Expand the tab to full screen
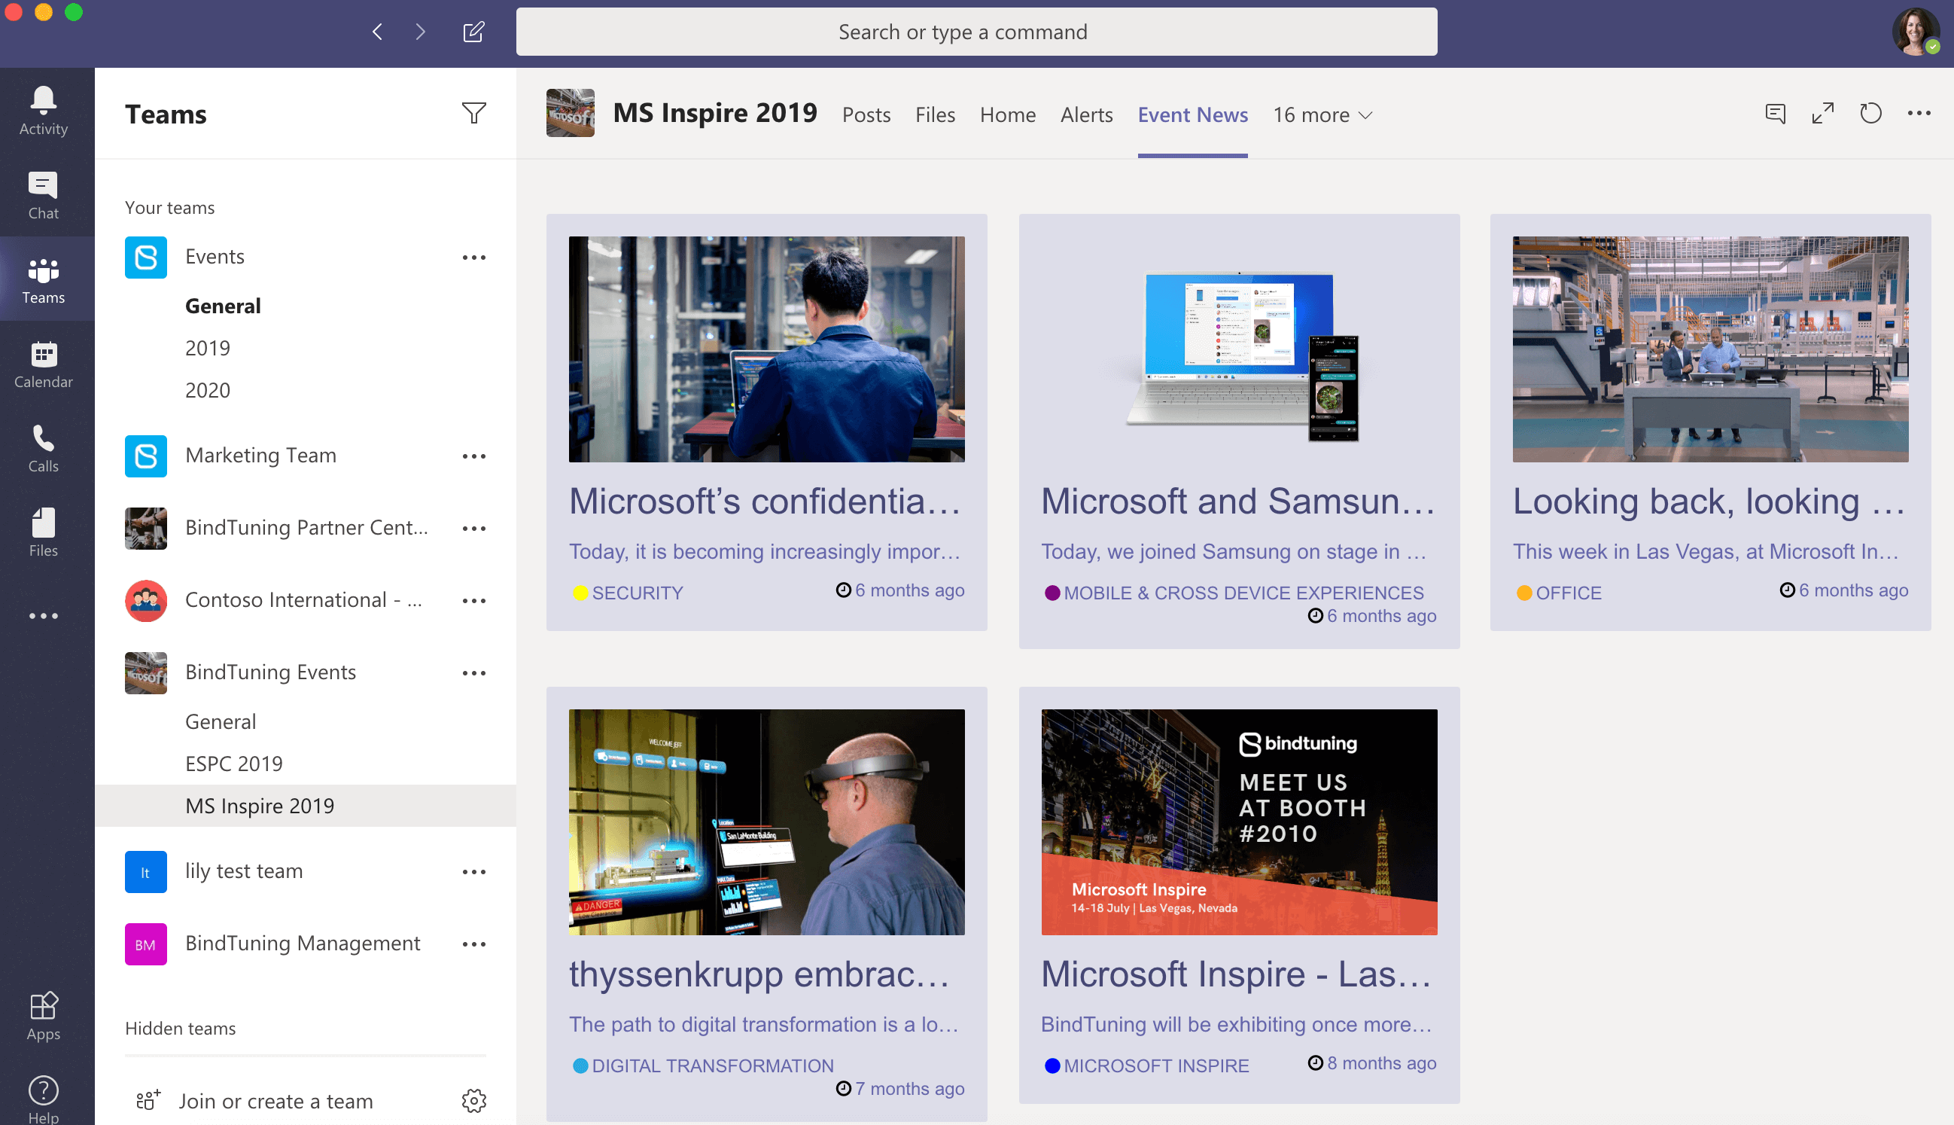The width and height of the screenshot is (1954, 1125). [1823, 114]
